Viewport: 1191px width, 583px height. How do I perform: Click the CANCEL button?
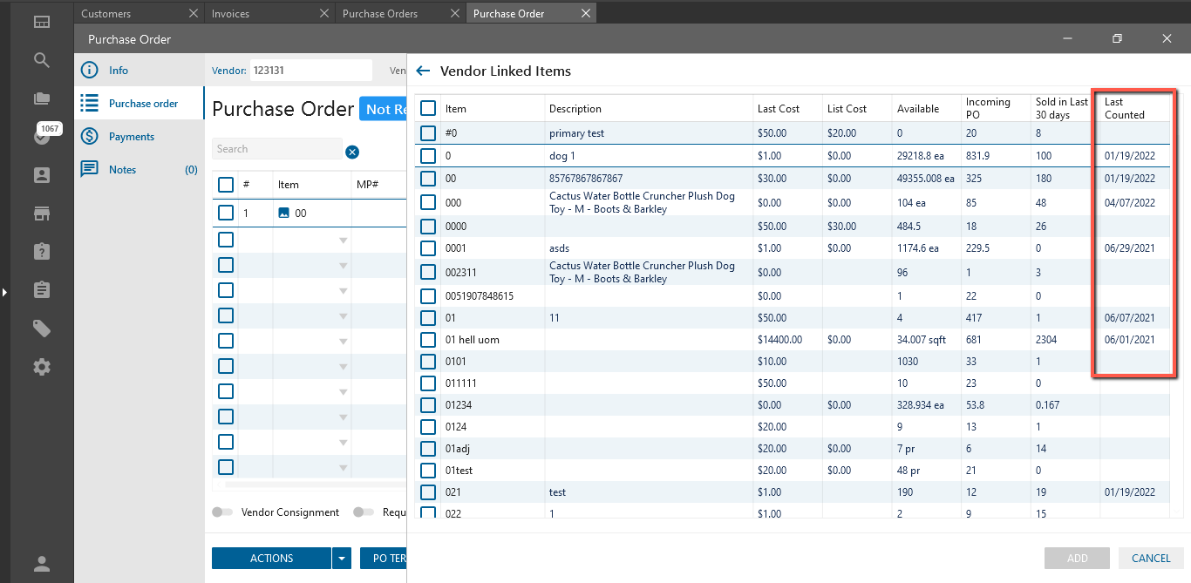click(x=1151, y=559)
